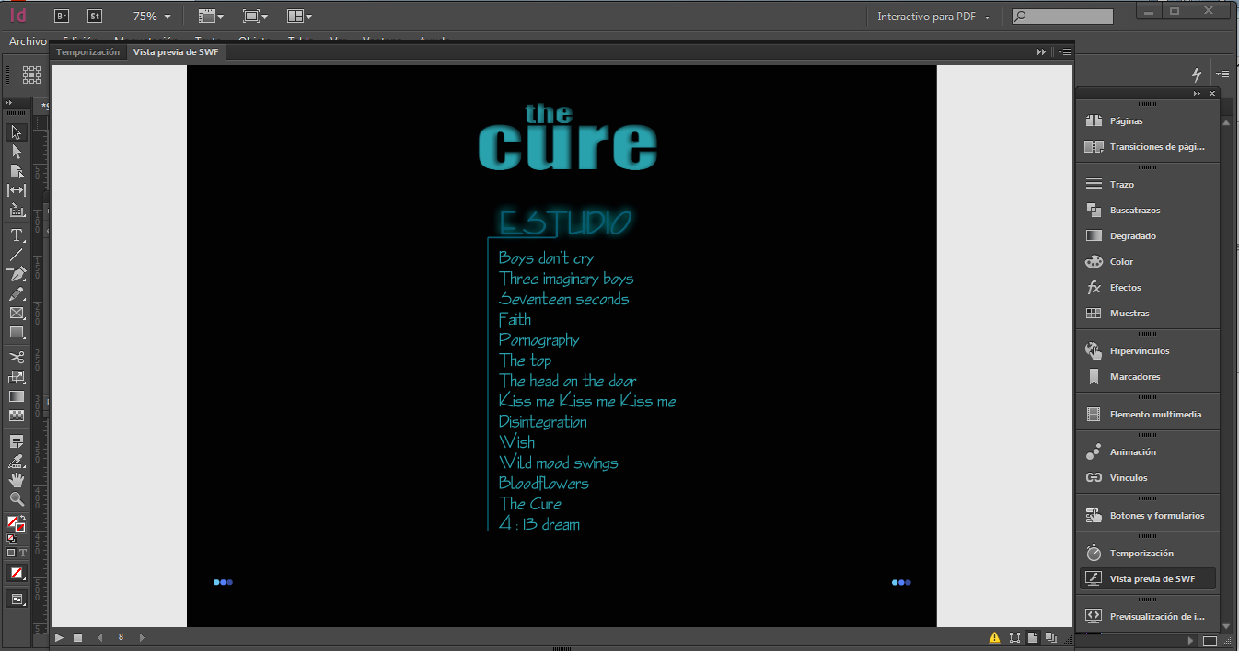Image resolution: width=1239 pixels, height=651 pixels.
Task: Select the Eyedropper tool
Action: click(x=17, y=461)
